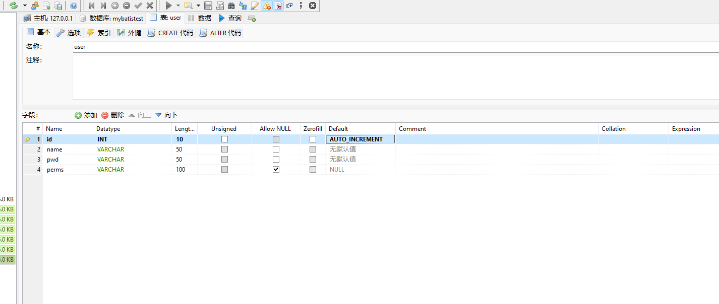
Task: Click the new query tab icon
Action: coord(252,18)
